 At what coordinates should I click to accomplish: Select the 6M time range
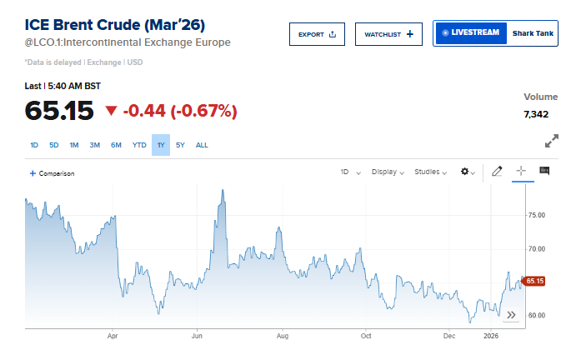point(116,145)
